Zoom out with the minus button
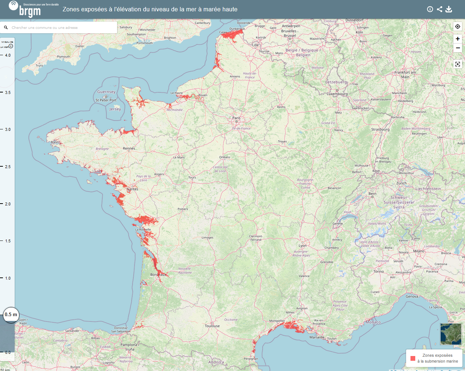 pos(458,48)
